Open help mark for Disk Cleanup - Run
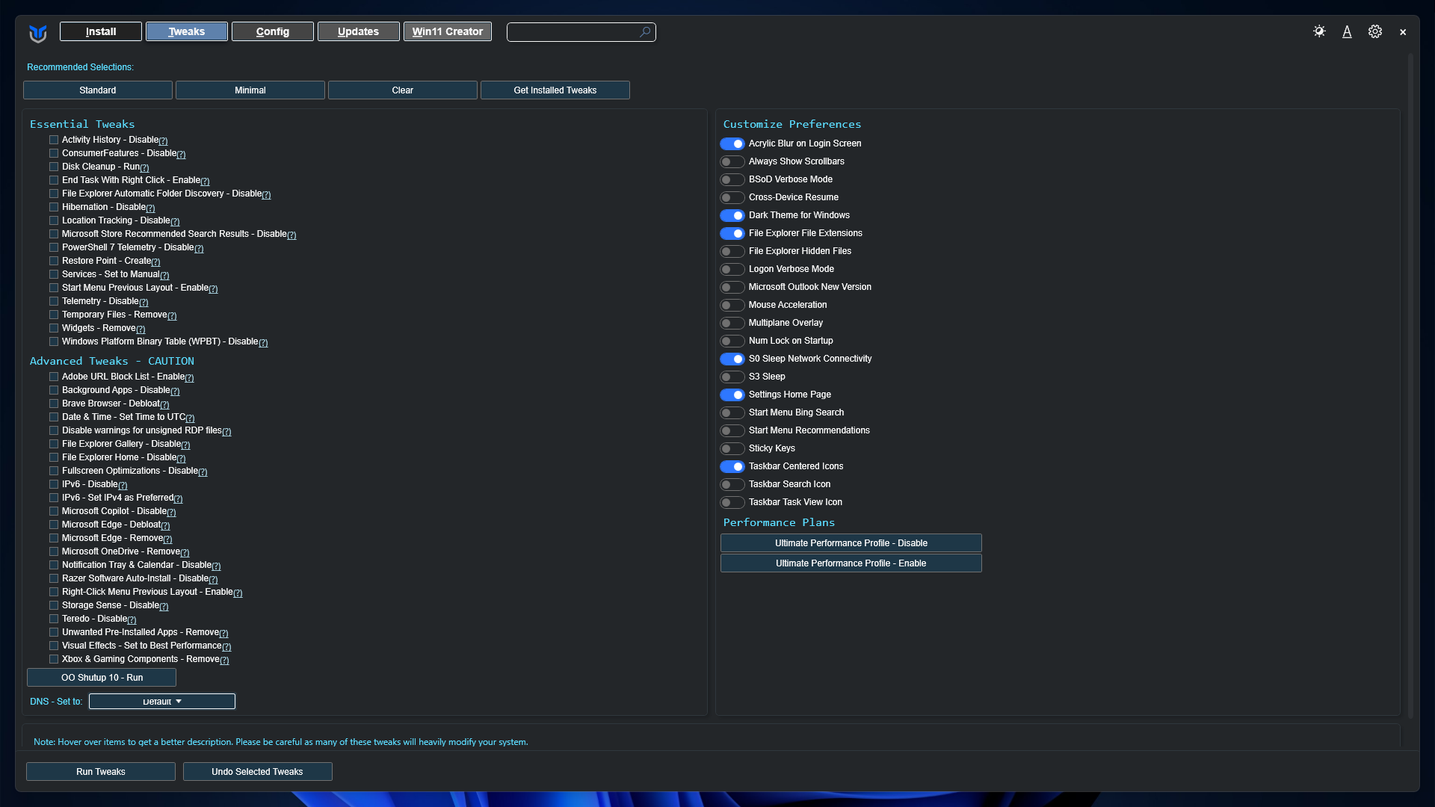The width and height of the screenshot is (1435, 807). pyautogui.click(x=145, y=167)
